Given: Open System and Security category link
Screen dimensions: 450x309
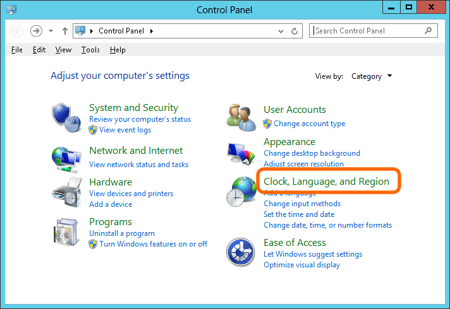Looking at the screenshot, I should (x=134, y=108).
